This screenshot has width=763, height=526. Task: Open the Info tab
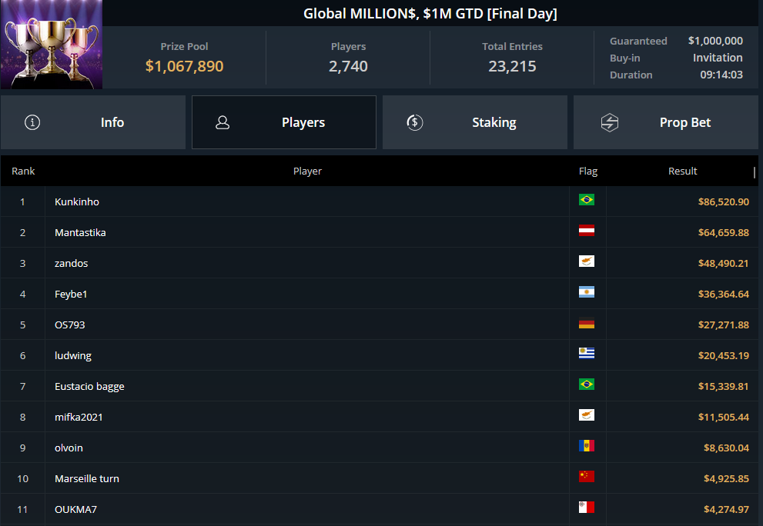click(x=93, y=122)
